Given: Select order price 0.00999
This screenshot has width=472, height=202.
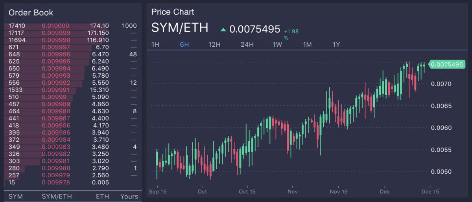Looking at the screenshot, I should point(54,97).
